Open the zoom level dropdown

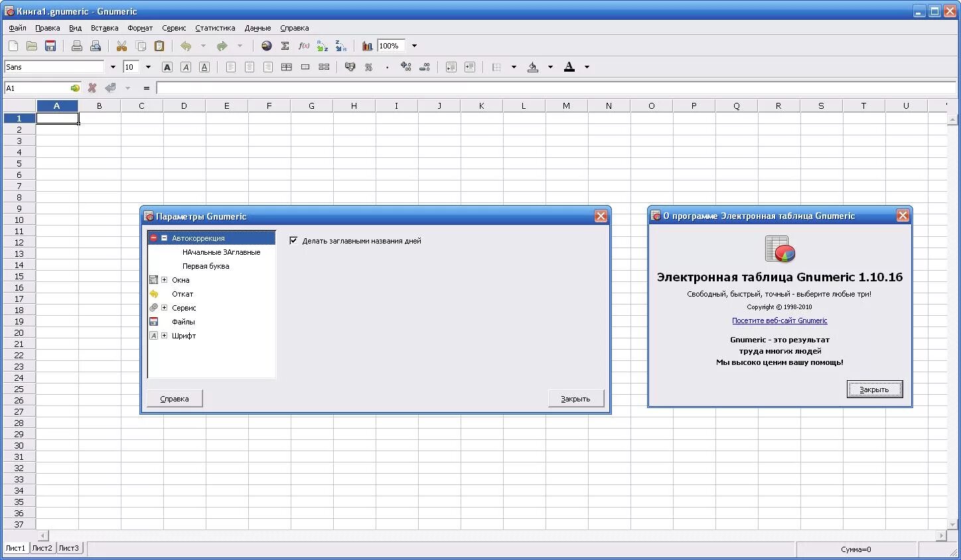pos(414,46)
